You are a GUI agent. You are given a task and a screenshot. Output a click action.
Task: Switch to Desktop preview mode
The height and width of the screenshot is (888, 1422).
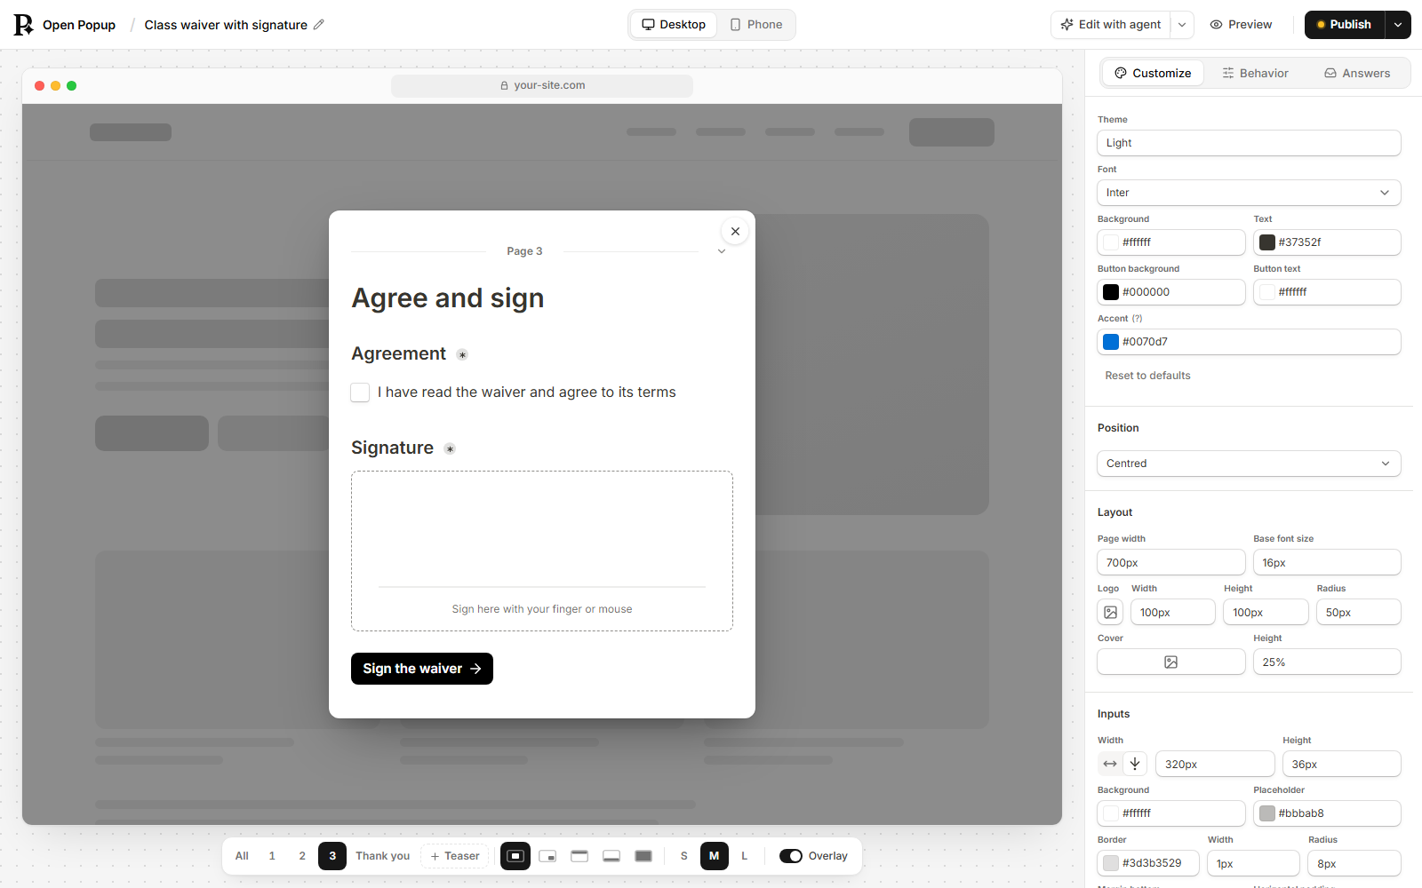[674, 25]
